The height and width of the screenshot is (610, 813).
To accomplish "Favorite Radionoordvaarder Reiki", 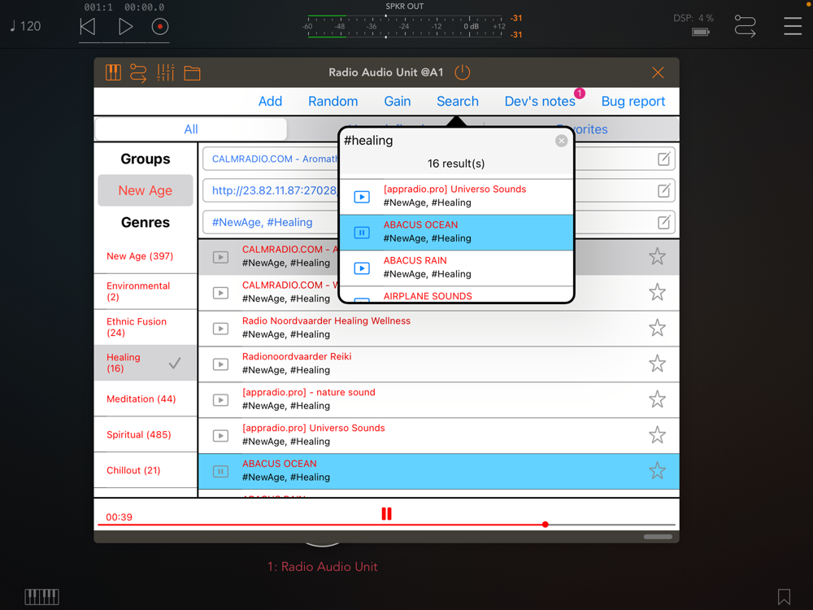I will 658,364.
